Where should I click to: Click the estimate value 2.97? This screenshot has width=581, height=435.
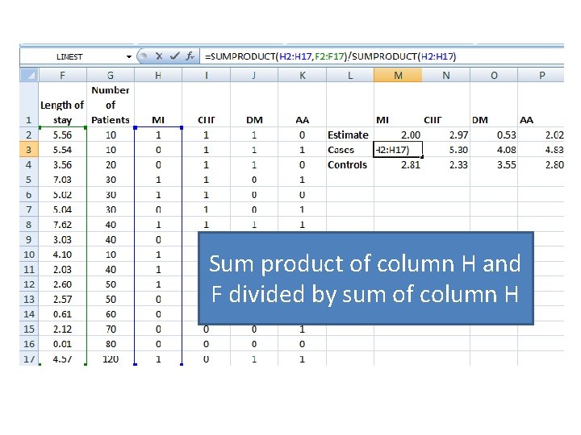(446, 135)
